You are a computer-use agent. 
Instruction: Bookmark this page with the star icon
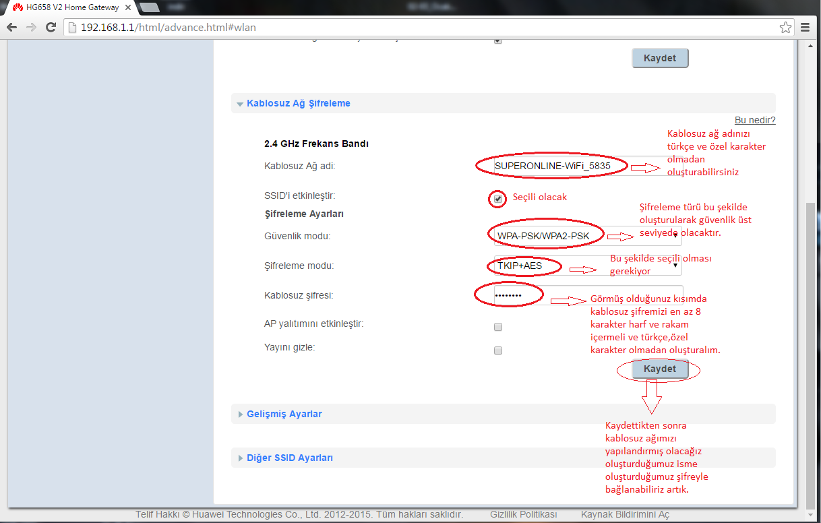[x=785, y=28]
